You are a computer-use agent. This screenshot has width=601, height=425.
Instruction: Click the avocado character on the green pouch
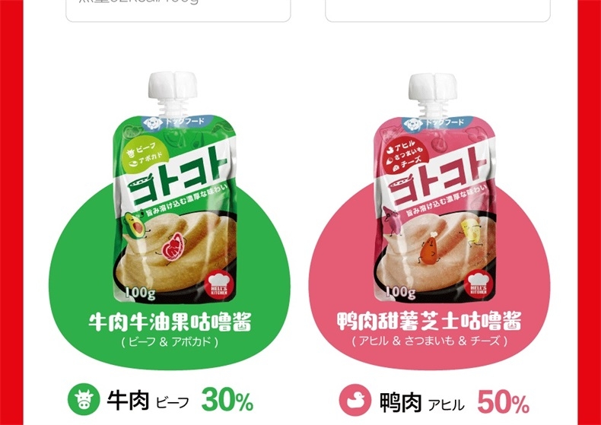pos(135,225)
